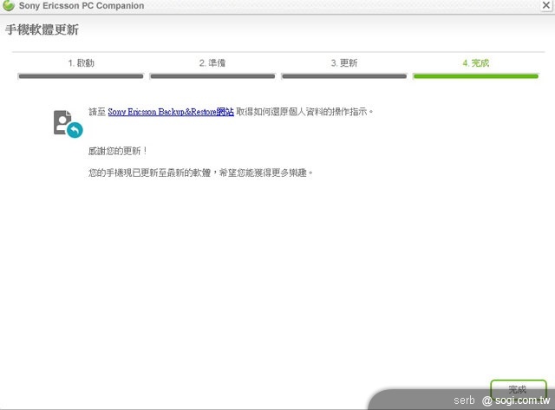Click the serb watermark text
555x410 pixels.
coord(465,400)
